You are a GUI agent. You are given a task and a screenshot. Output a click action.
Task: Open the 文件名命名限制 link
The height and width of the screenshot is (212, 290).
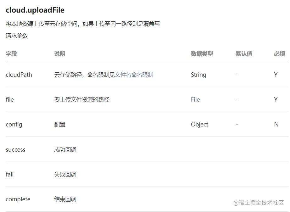pyautogui.click(x=134, y=75)
